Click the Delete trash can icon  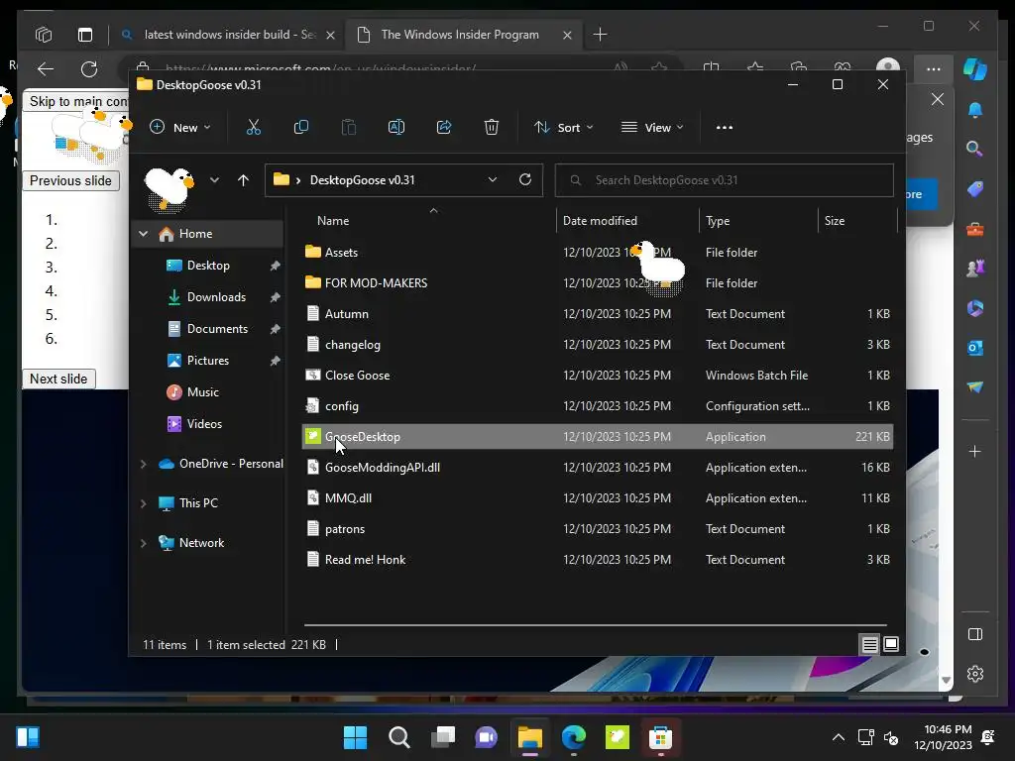[x=492, y=128]
